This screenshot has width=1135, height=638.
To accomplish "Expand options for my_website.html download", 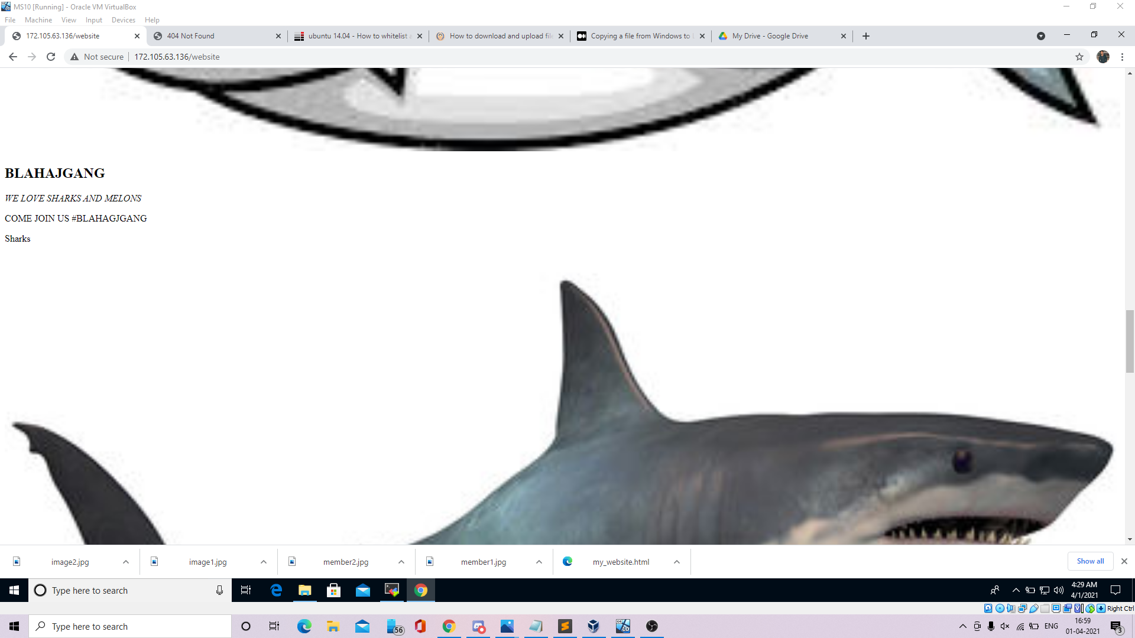I will (677, 562).
